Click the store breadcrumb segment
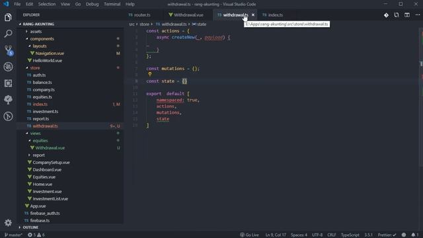 pos(144,24)
